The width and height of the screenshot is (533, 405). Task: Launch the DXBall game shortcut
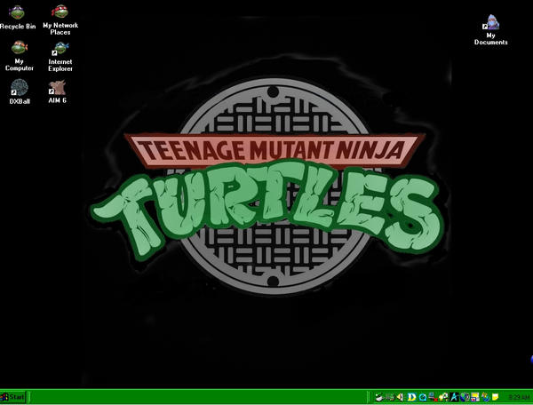[20, 87]
